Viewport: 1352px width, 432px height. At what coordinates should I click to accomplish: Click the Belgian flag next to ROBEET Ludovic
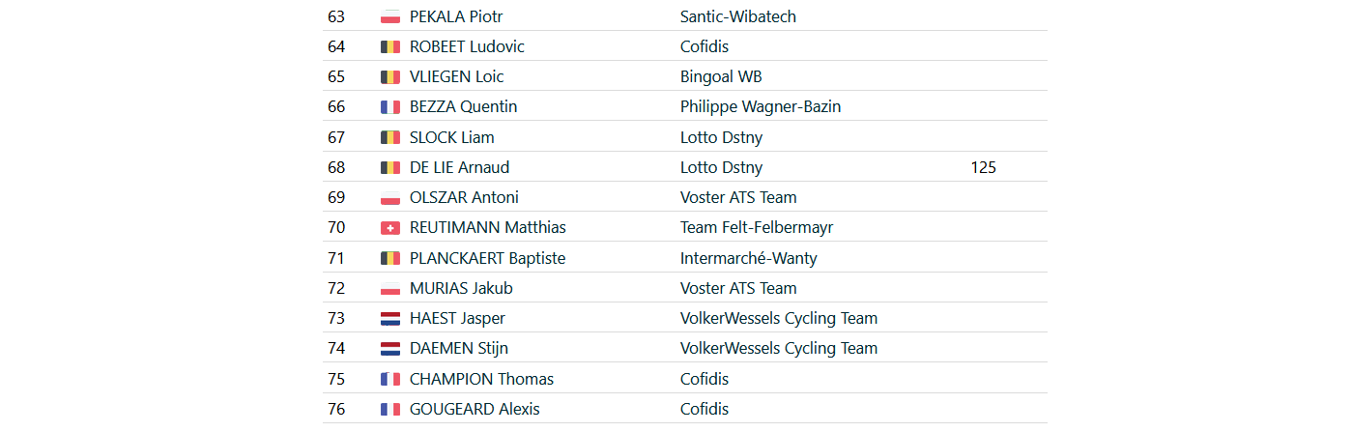coord(390,46)
